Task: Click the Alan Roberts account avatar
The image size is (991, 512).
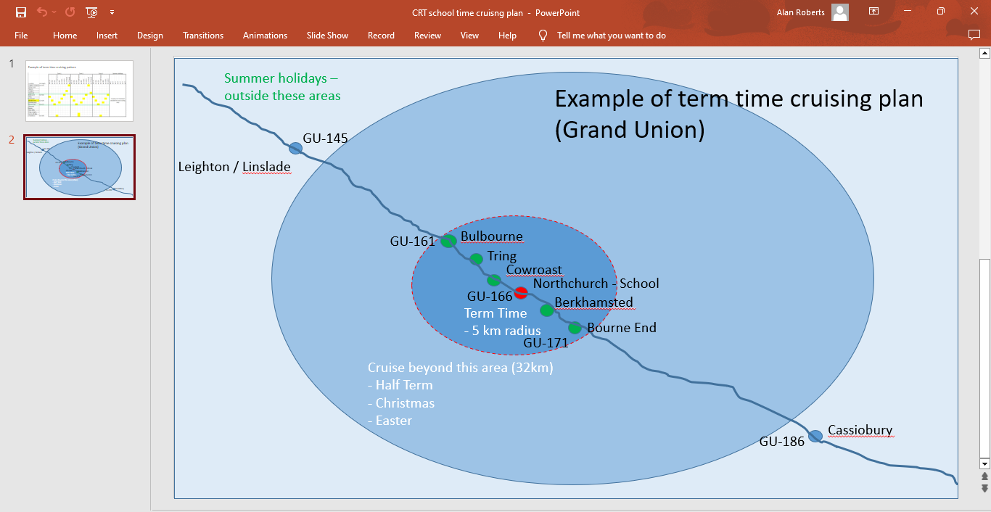Action: click(x=840, y=12)
